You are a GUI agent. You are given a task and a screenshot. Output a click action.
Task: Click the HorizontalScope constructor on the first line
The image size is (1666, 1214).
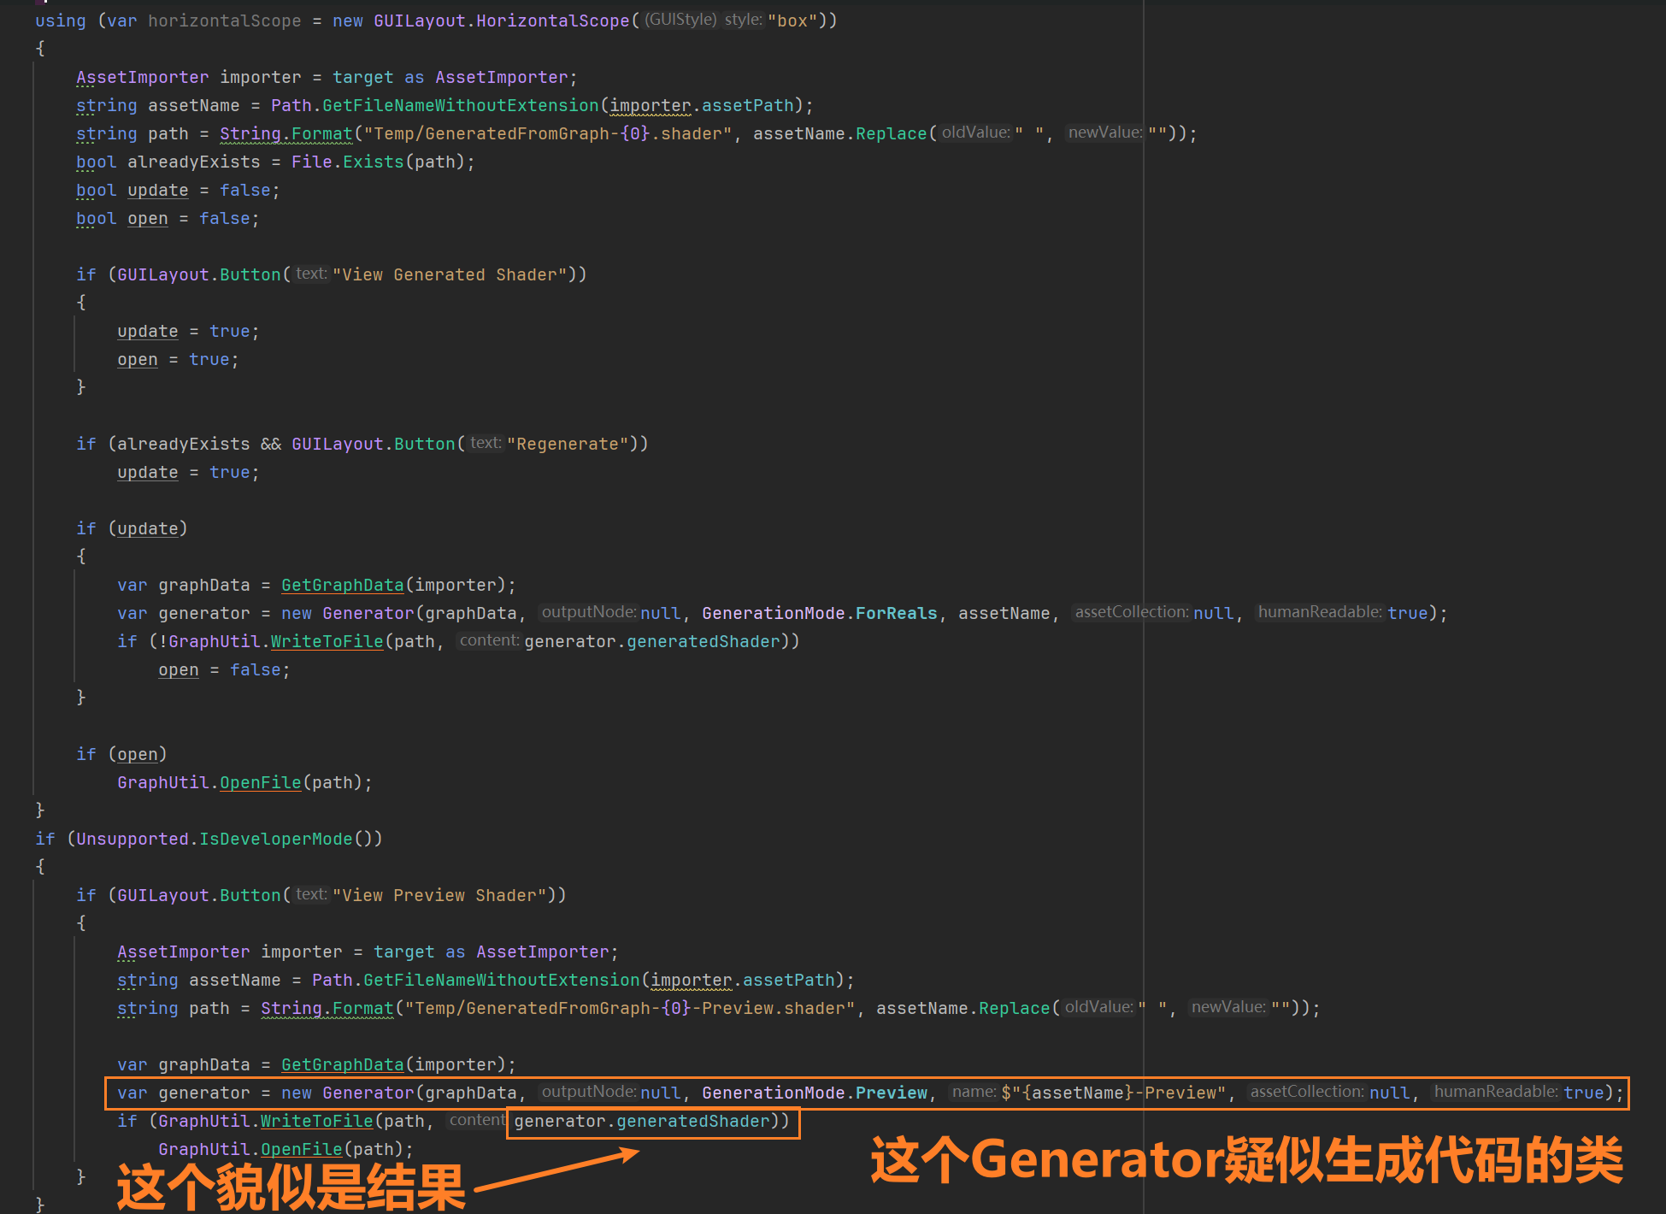click(x=552, y=21)
